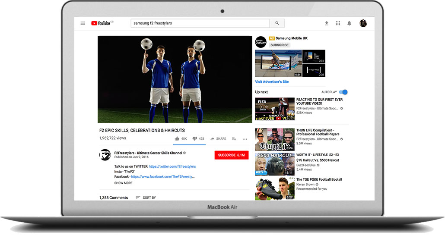Click the search magnifier button
The image size is (445, 235).
click(277, 23)
